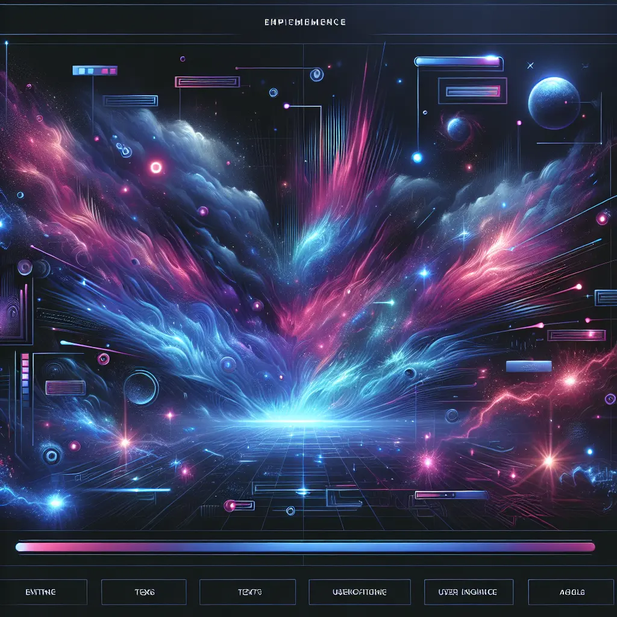Switch to the USEROFATIONIE bottom tab
The width and height of the screenshot is (617, 617).
tap(359, 592)
